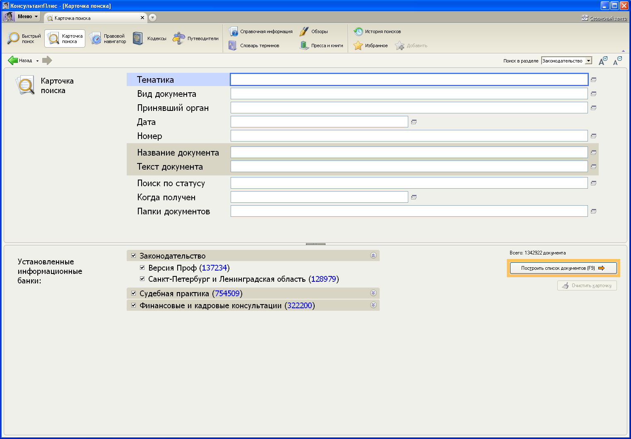
Task: Increase font size with A+ icon
Action: click(603, 60)
